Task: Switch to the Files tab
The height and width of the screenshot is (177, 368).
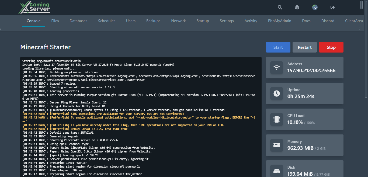Action: [x=55, y=21]
